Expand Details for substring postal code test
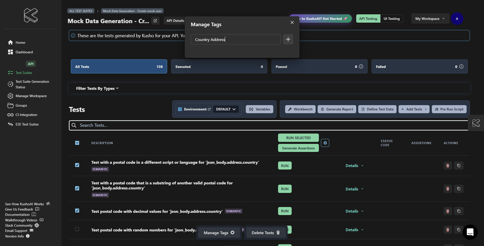 tap(354, 189)
